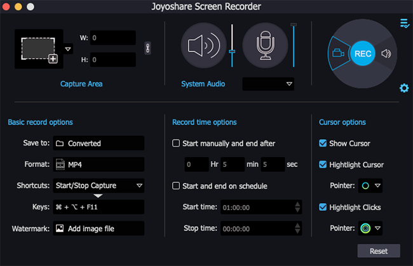Click the highlight clicks concentric pointer swatch
This screenshot has height=266, width=413.
[365, 228]
